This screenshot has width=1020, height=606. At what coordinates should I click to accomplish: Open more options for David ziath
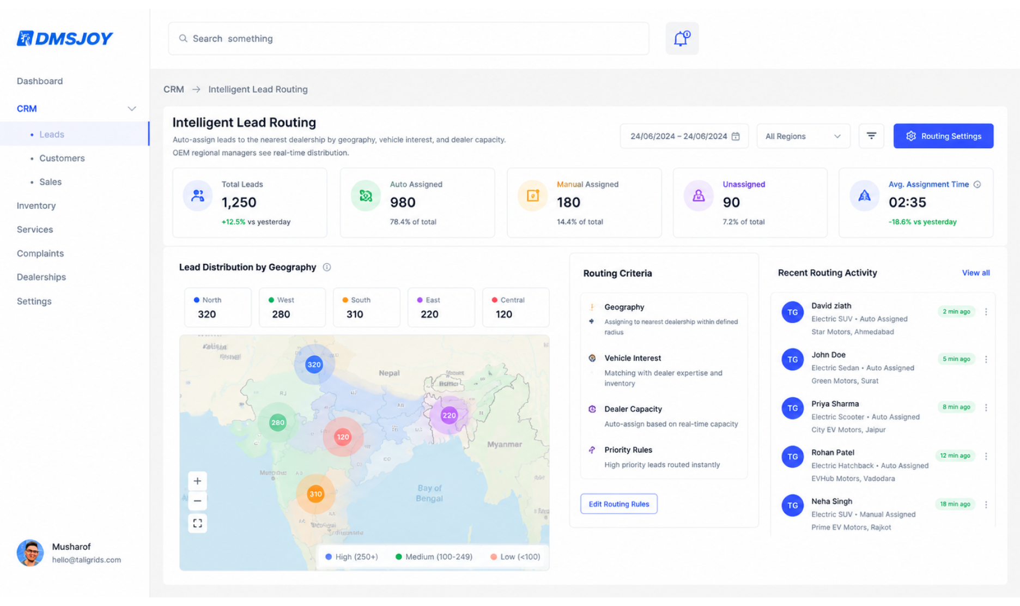(986, 312)
